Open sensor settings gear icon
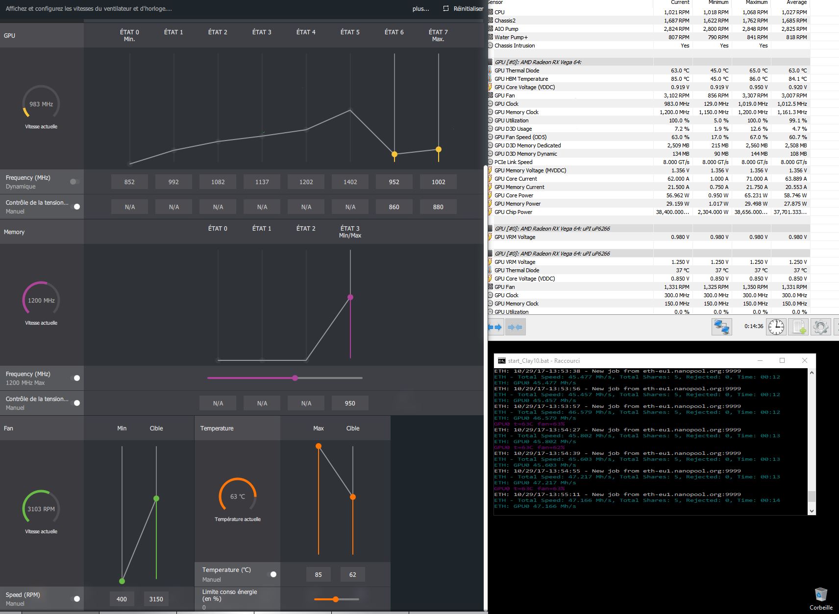The height and width of the screenshot is (614, 839). [821, 327]
